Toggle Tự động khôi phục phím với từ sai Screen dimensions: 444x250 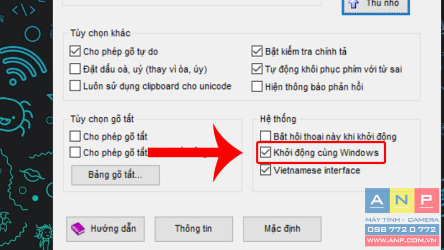click(257, 69)
